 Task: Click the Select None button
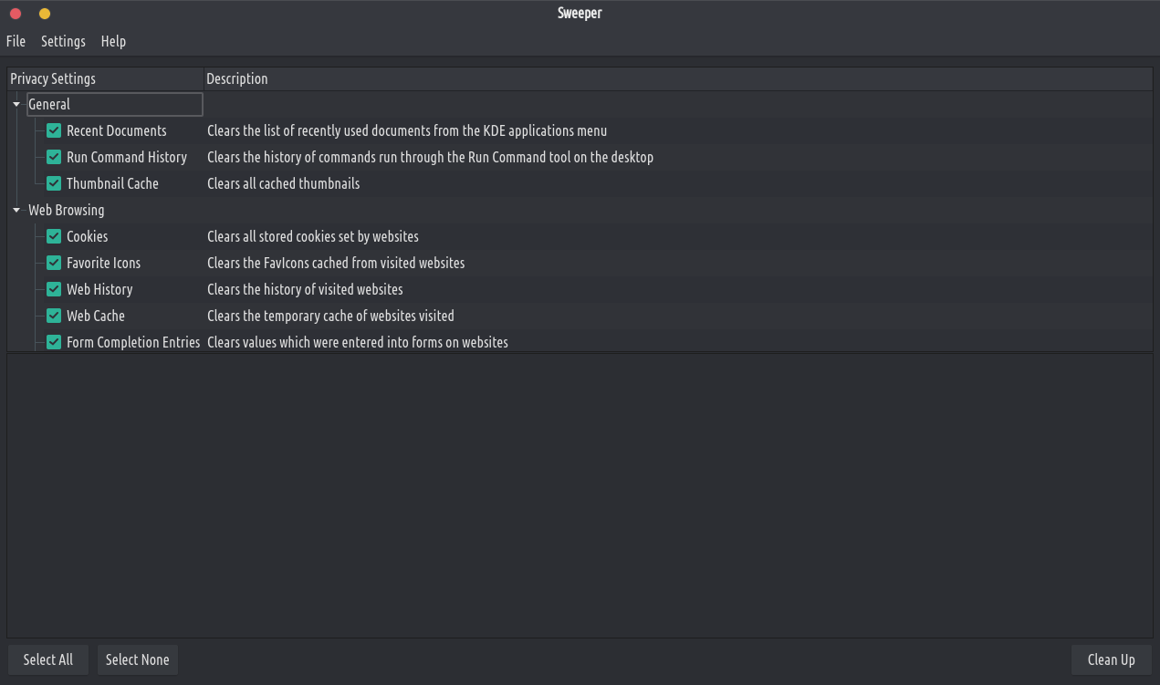138,659
